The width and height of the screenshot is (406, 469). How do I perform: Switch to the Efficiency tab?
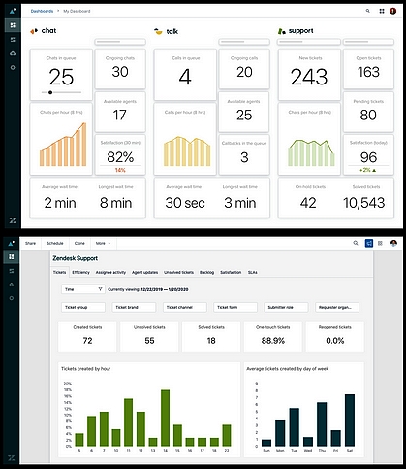80,272
